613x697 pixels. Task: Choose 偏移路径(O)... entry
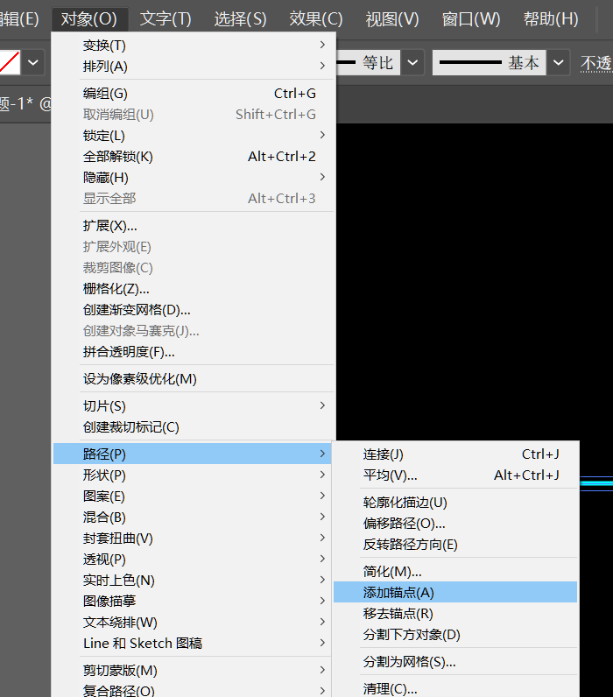[455, 524]
